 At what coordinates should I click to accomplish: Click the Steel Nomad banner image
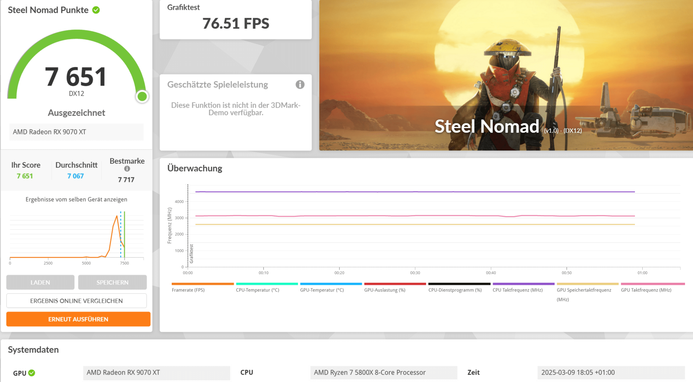click(506, 75)
